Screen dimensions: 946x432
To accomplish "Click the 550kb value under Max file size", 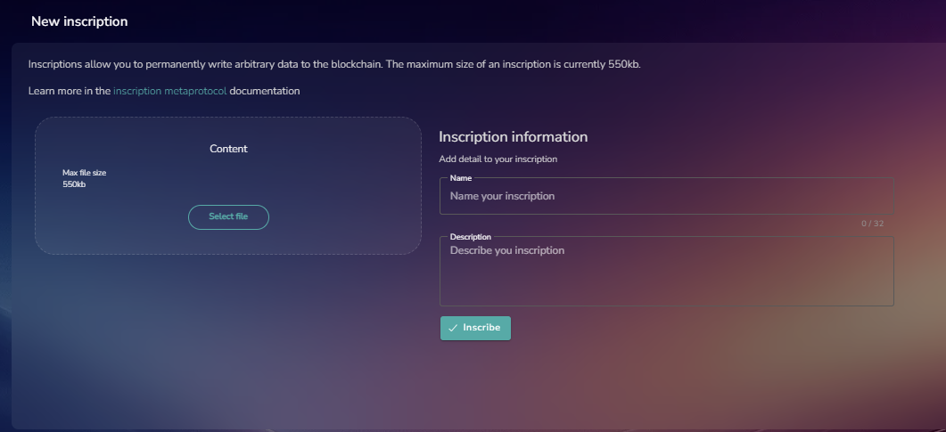I will click(74, 184).
